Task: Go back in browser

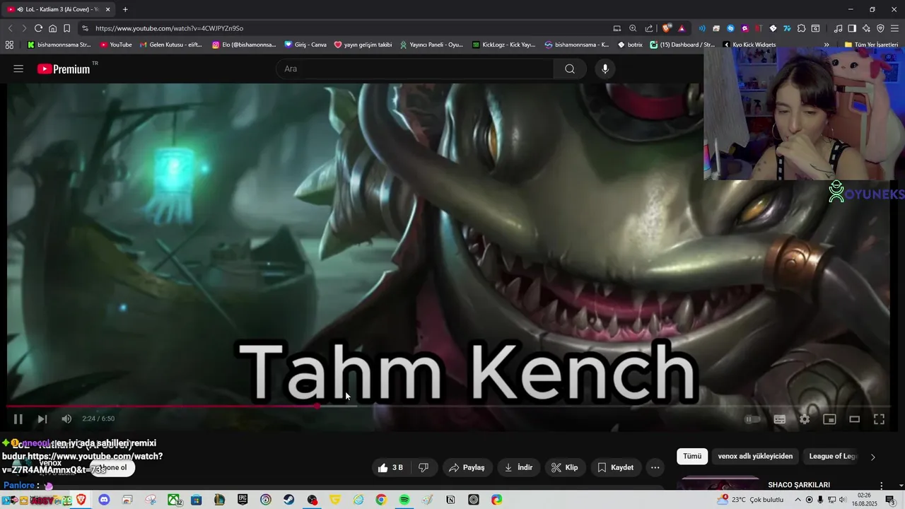Action: pos(10,28)
